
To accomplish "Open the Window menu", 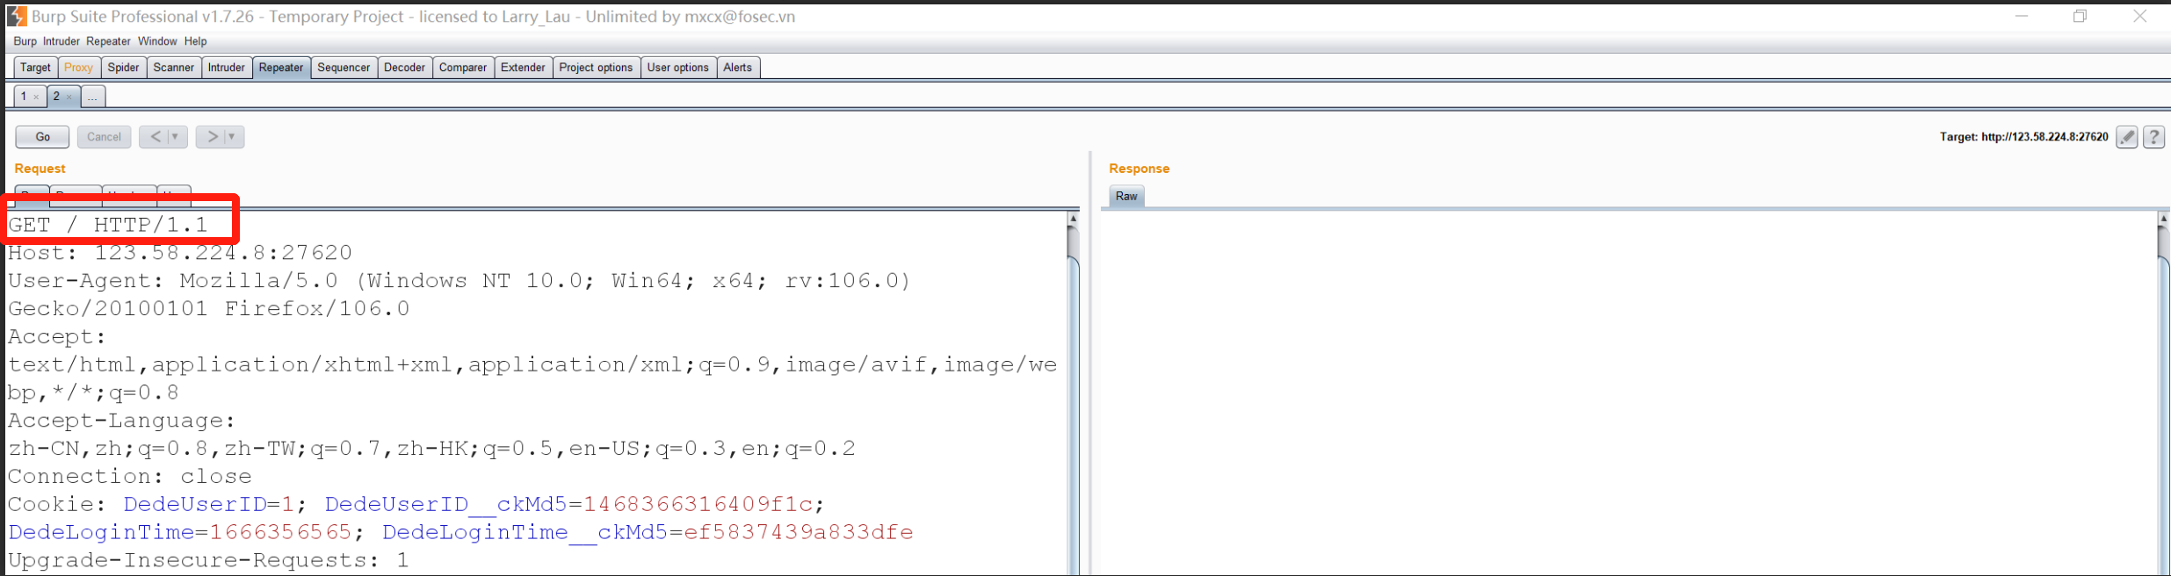I will click(157, 41).
